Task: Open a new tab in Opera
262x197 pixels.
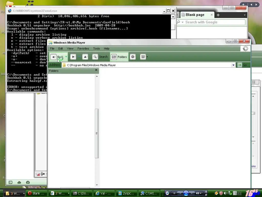Action: (x=218, y=15)
